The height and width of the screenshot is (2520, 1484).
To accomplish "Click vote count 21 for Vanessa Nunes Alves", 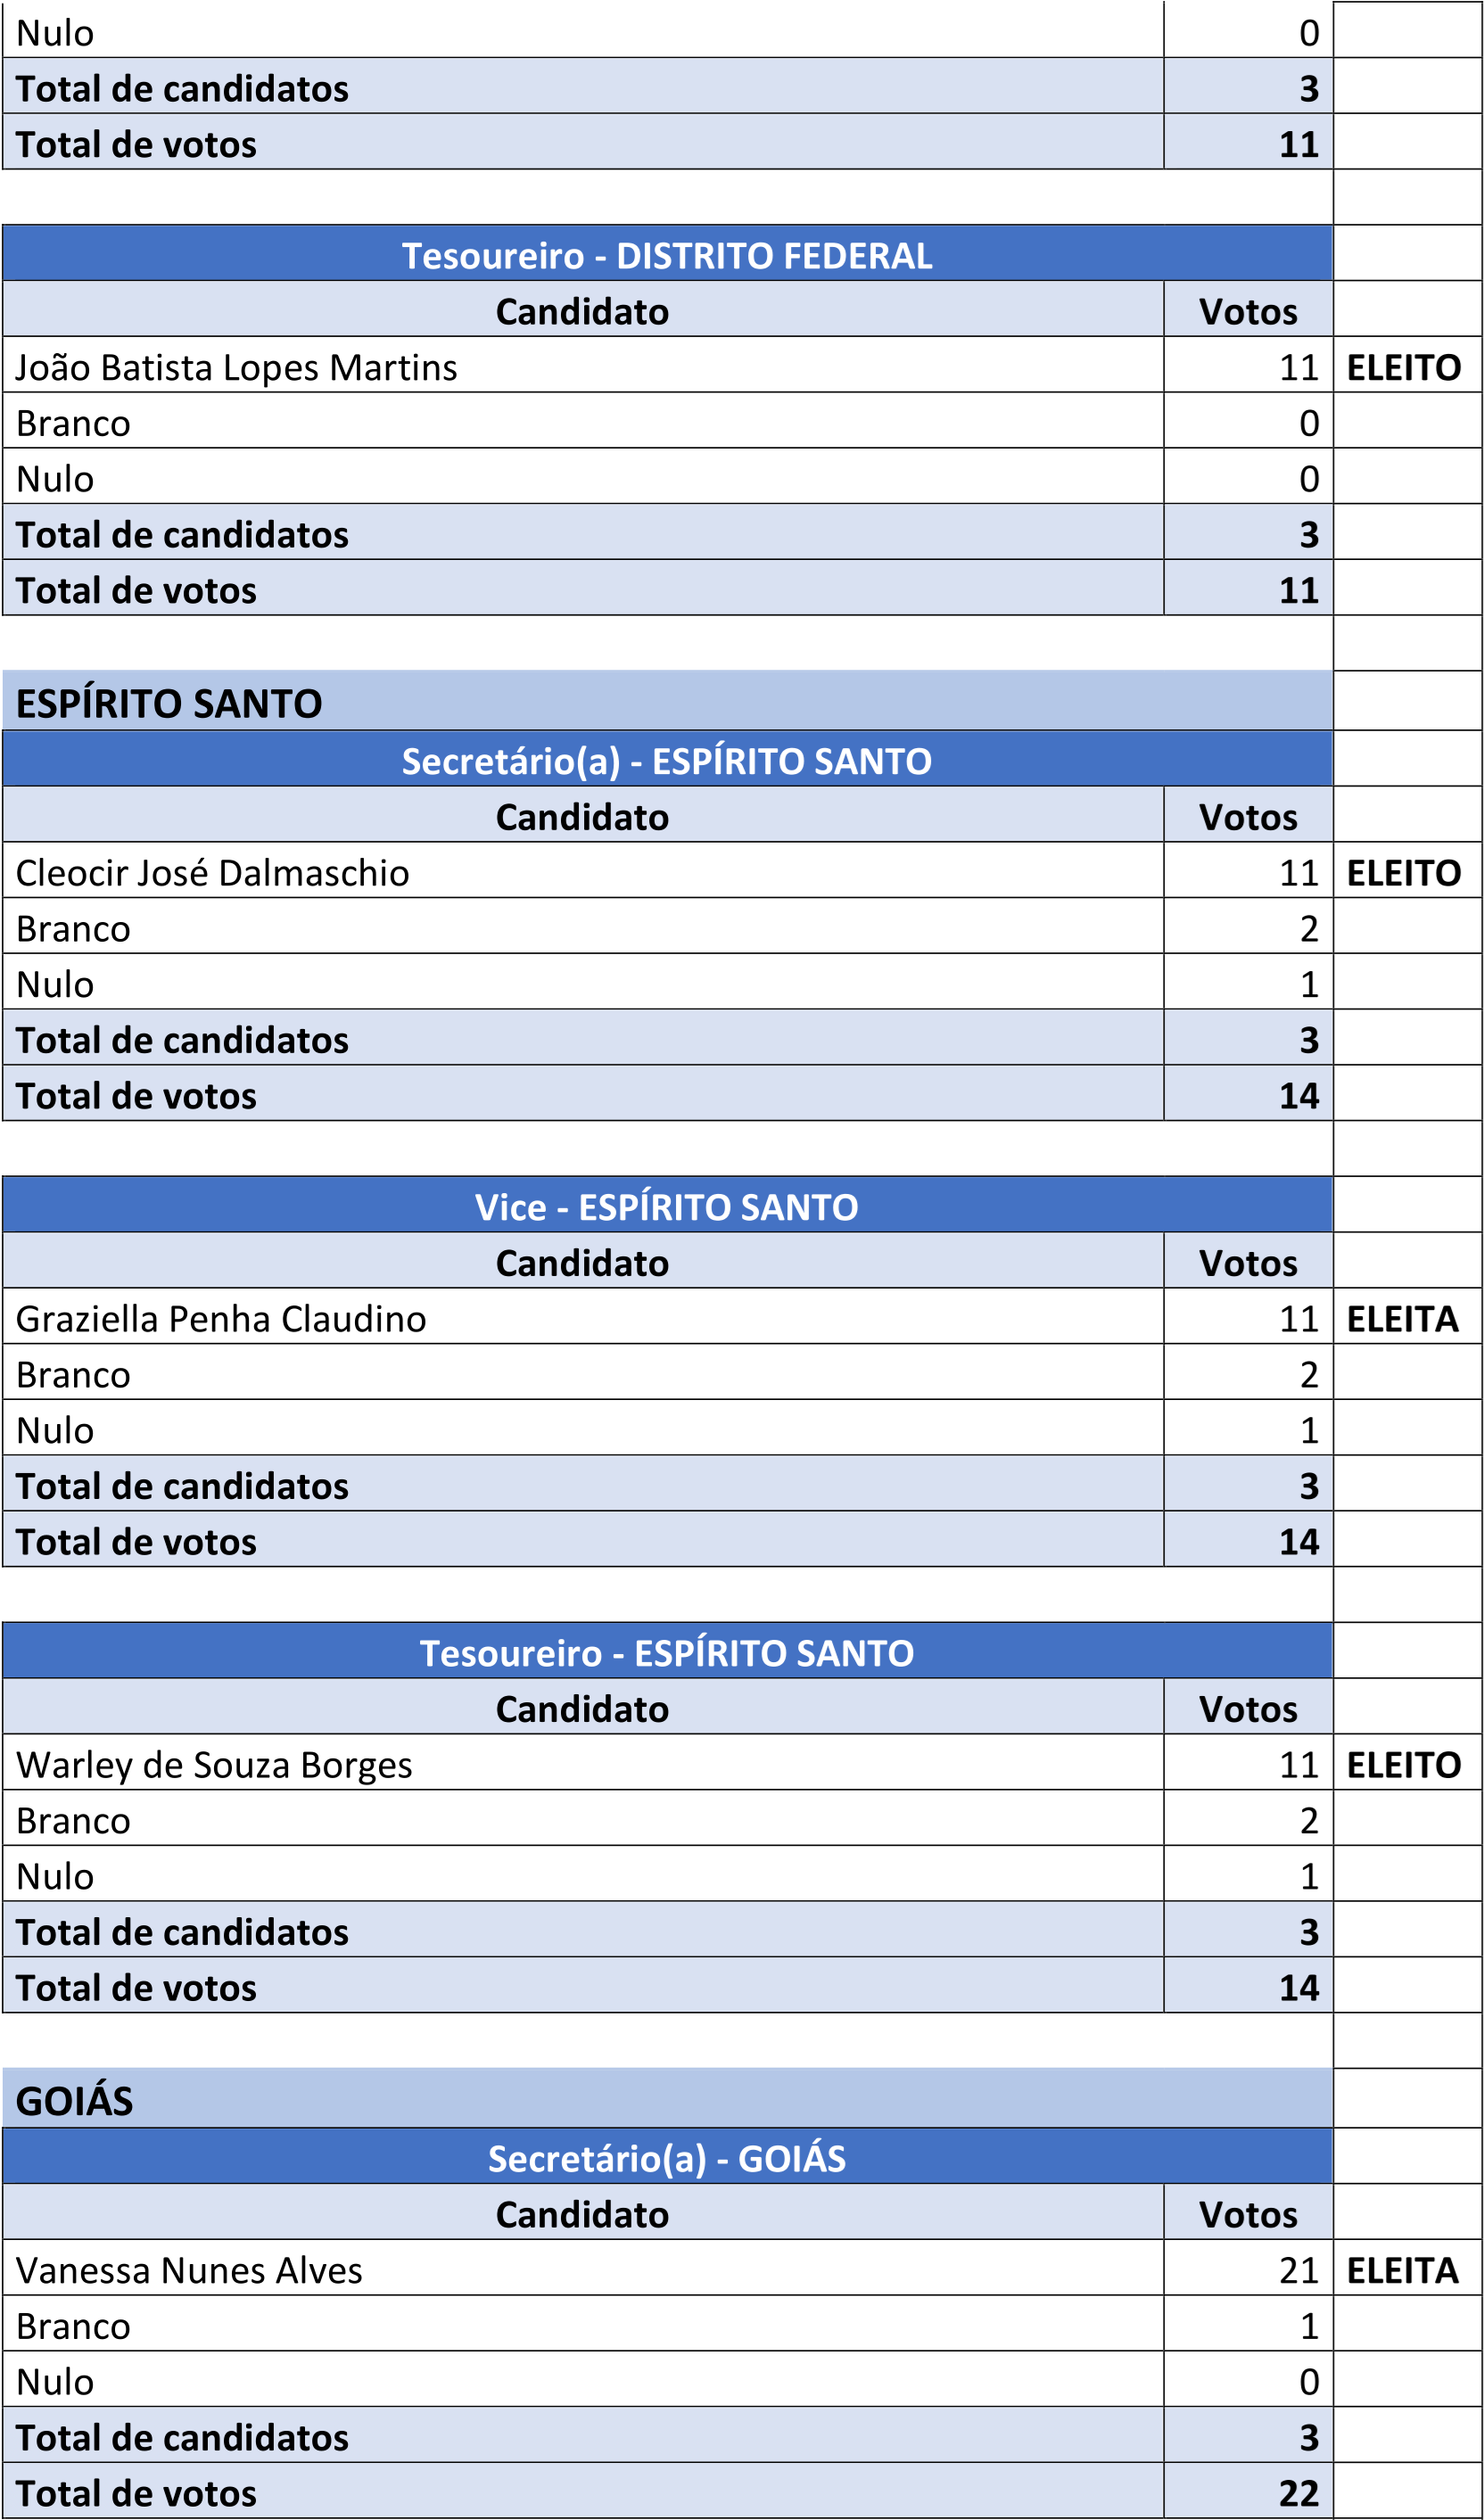I will pyautogui.click(x=1299, y=2271).
